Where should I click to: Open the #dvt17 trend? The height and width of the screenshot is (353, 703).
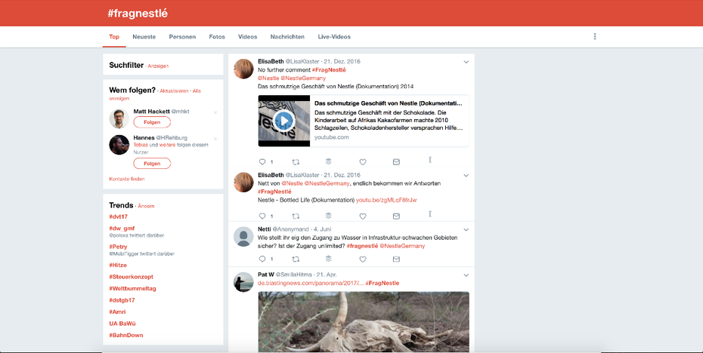119,216
